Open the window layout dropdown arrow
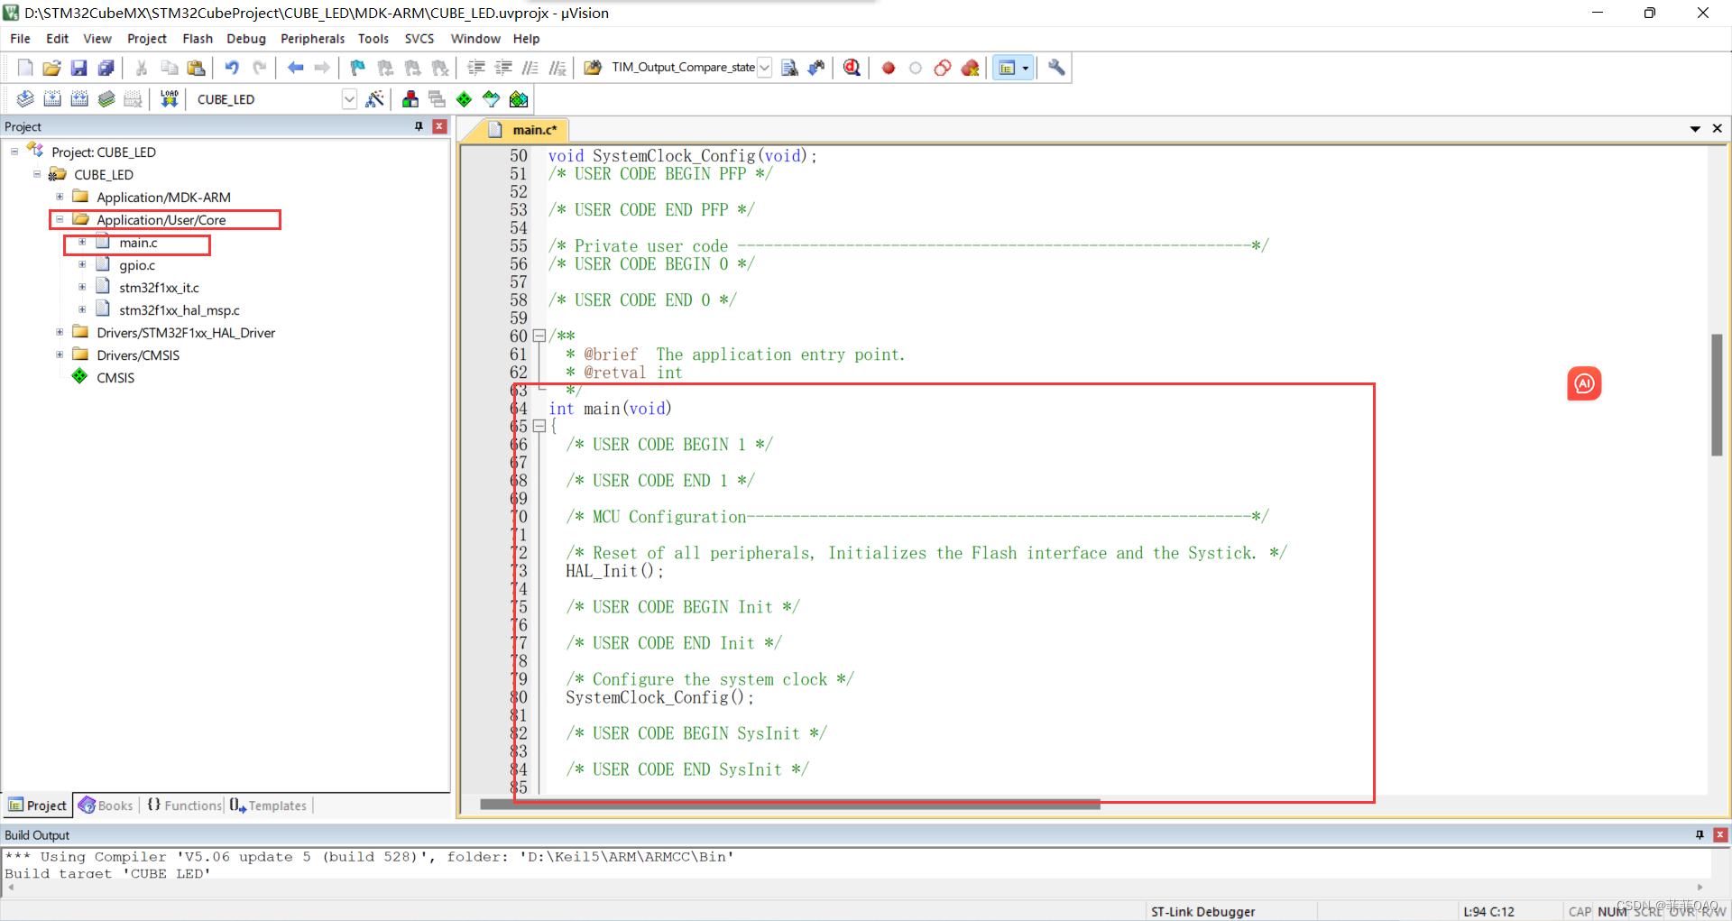This screenshot has height=921, width=1732. (1026, 68)
